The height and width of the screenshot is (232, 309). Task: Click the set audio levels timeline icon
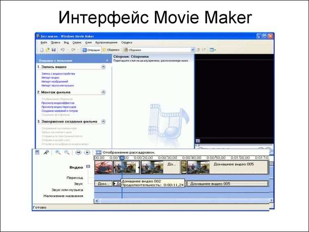click(37, 152)
